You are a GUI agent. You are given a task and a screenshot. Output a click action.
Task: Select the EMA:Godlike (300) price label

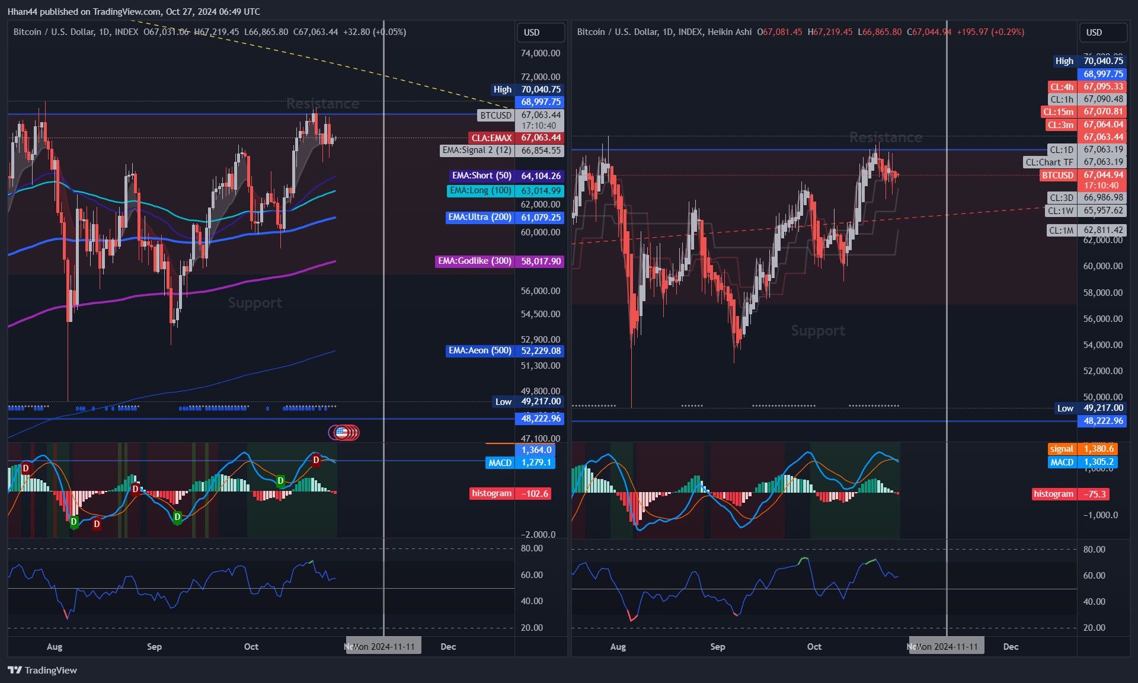[x=499, y=261]
